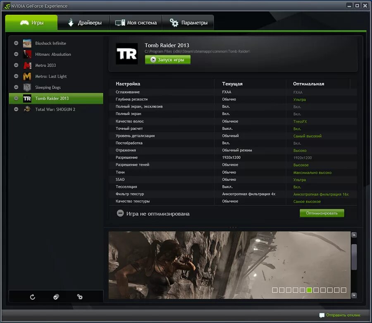
Task: Click the Bioshock Infinite game icon
Action: coord(27,43)
